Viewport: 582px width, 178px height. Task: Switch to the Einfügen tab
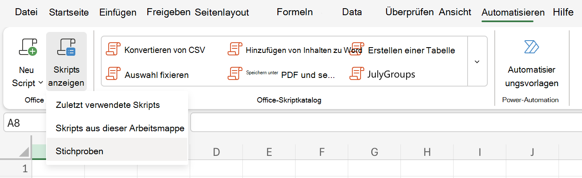click(x=118, y=12)
